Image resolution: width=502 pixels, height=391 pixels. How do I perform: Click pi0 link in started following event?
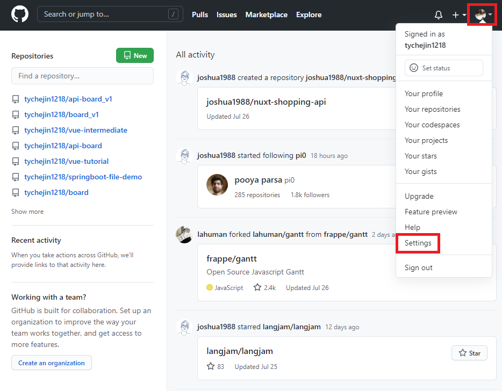(300, 156)
